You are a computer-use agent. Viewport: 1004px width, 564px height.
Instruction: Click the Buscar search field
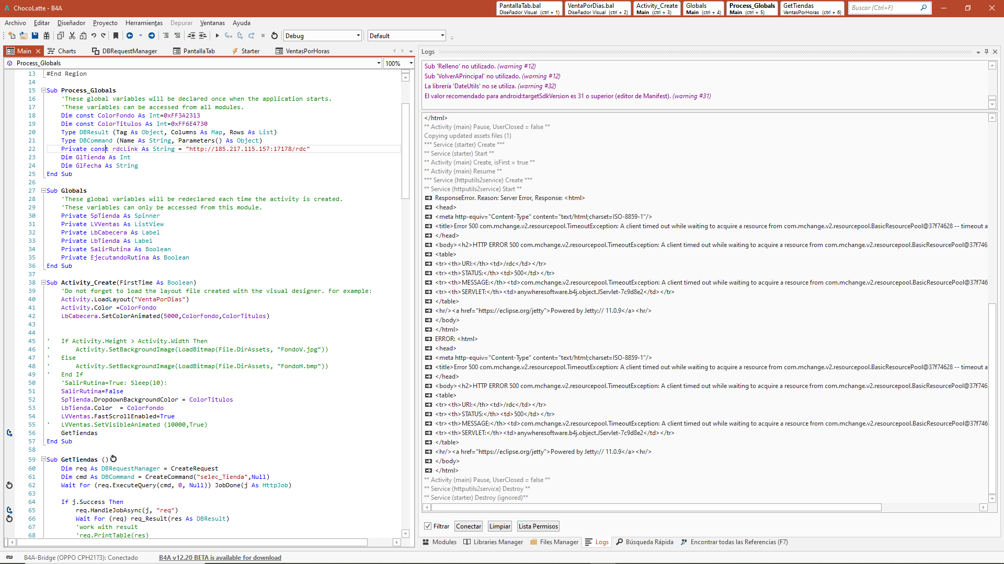coord(884,8)
